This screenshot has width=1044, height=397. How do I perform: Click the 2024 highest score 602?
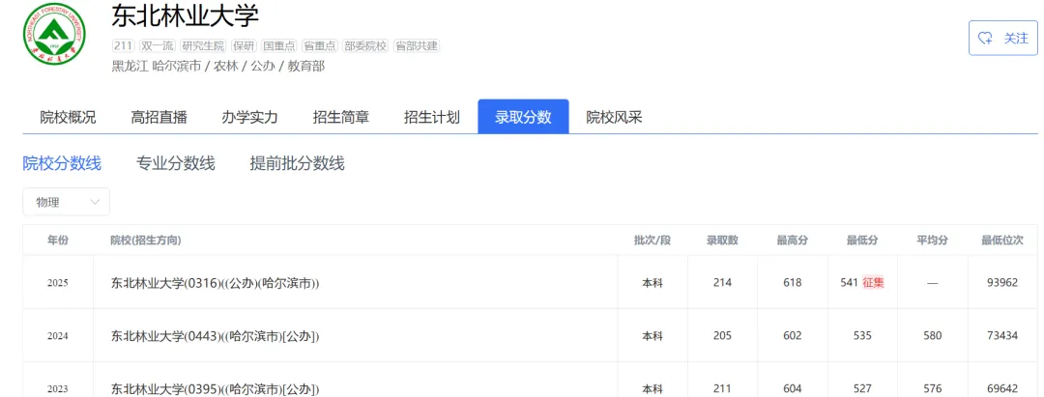[x=793, y=336]
